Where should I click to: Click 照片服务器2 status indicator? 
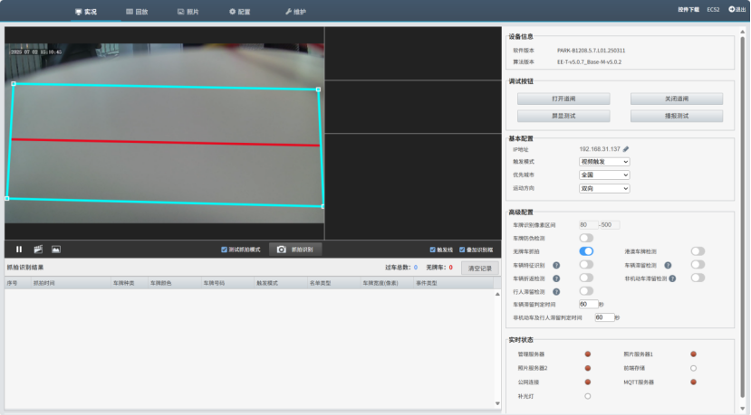(x=588, y=368)
